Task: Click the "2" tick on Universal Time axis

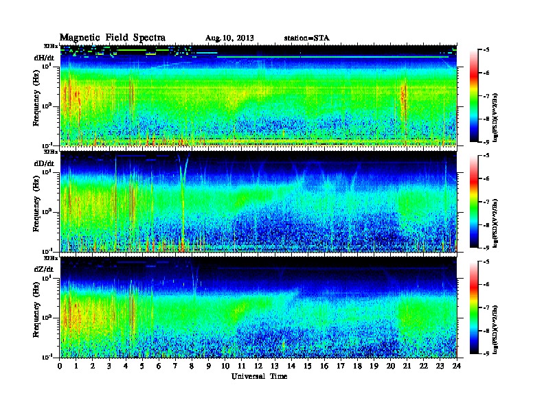Action: [93, 366]
